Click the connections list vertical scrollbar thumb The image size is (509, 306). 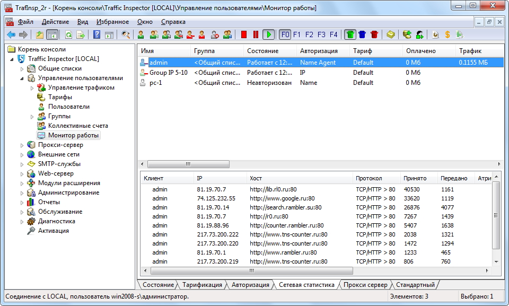coord(496,215)
